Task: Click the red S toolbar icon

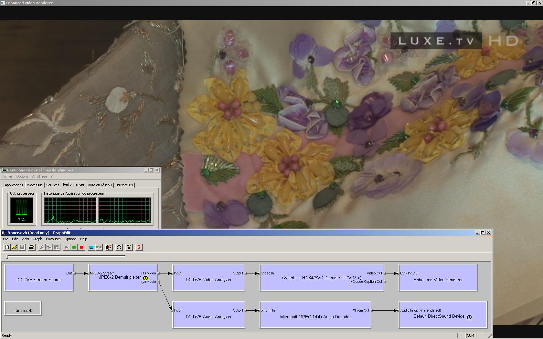Action: click(x=139, y=247)
